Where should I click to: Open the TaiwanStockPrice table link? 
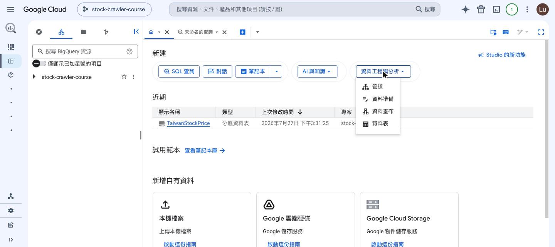click(x=188, y=123)
